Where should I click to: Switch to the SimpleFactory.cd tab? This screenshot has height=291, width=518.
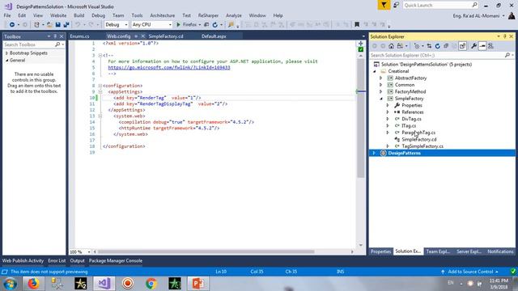[166, 36]
